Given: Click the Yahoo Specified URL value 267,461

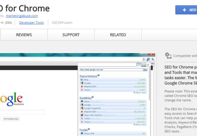Looking at the screenshot, I should click(x=141, y=122).
